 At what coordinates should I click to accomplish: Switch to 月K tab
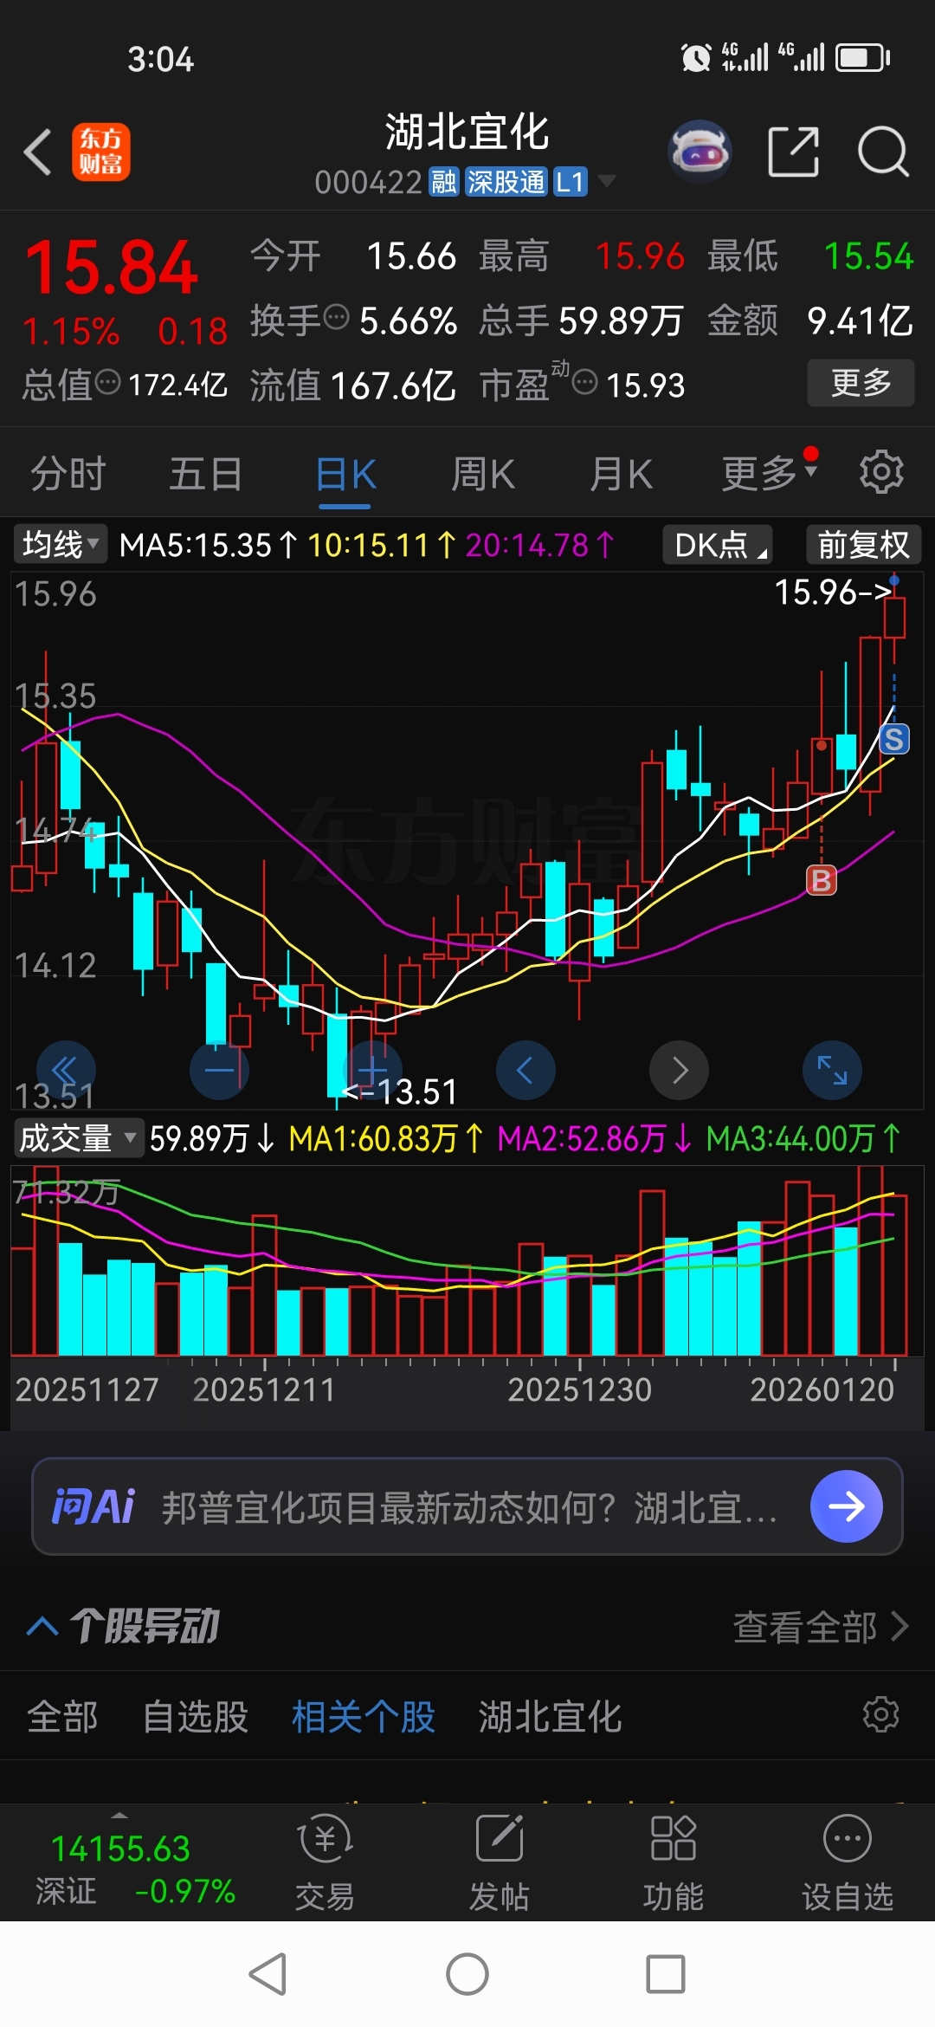point(621,474)
